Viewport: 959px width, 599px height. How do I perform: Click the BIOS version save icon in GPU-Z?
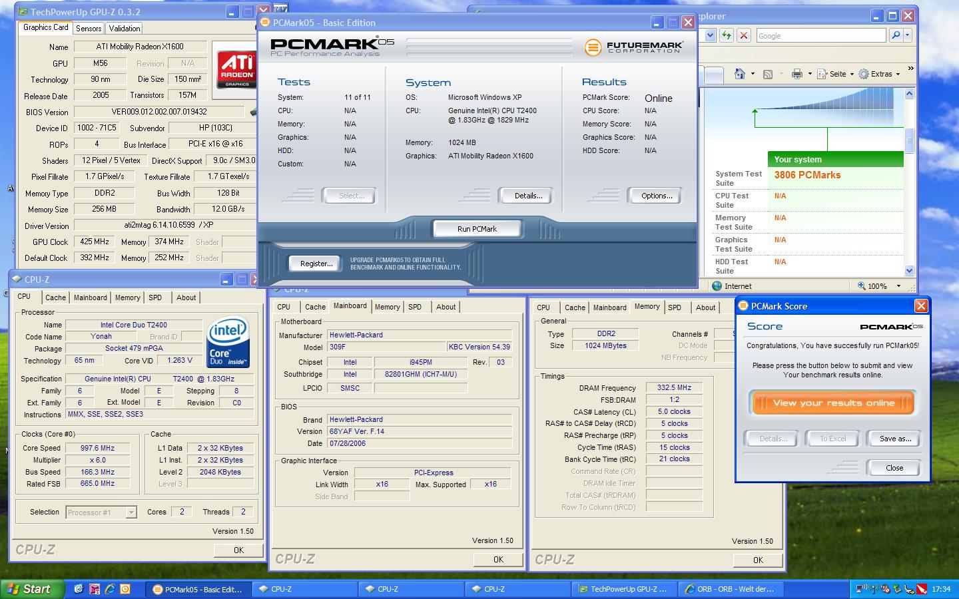point(253,112)
